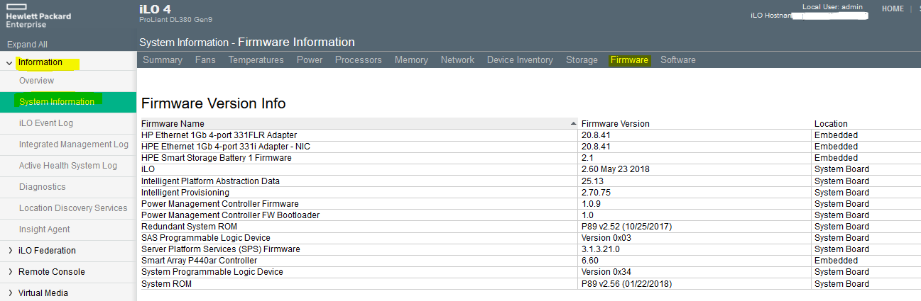Switch to the Memory tab
This screenshot has height=301, width=921.
(x=411, y=60)
